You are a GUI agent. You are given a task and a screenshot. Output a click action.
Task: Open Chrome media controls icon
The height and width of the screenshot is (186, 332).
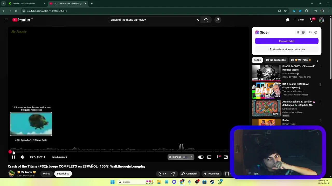pyautogui.click(x=316, y=11)
